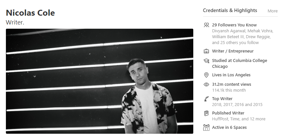285x136 pixels.
Task: Click the eye icon for content views
Action: pyautogui.click(x=206, y=84)
